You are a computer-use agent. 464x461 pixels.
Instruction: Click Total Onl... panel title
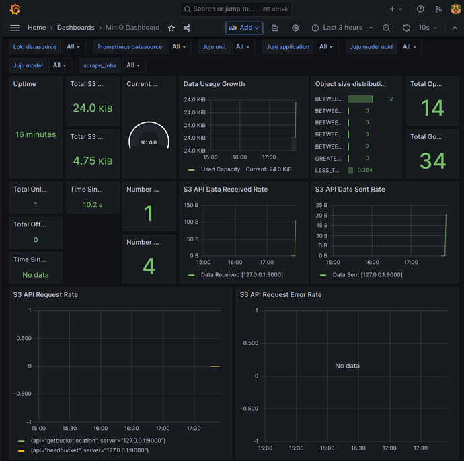[30, 190]
